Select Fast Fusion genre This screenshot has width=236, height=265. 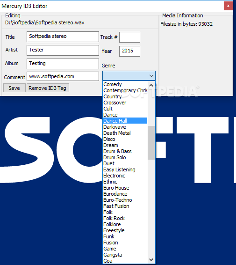click(125, 206)
